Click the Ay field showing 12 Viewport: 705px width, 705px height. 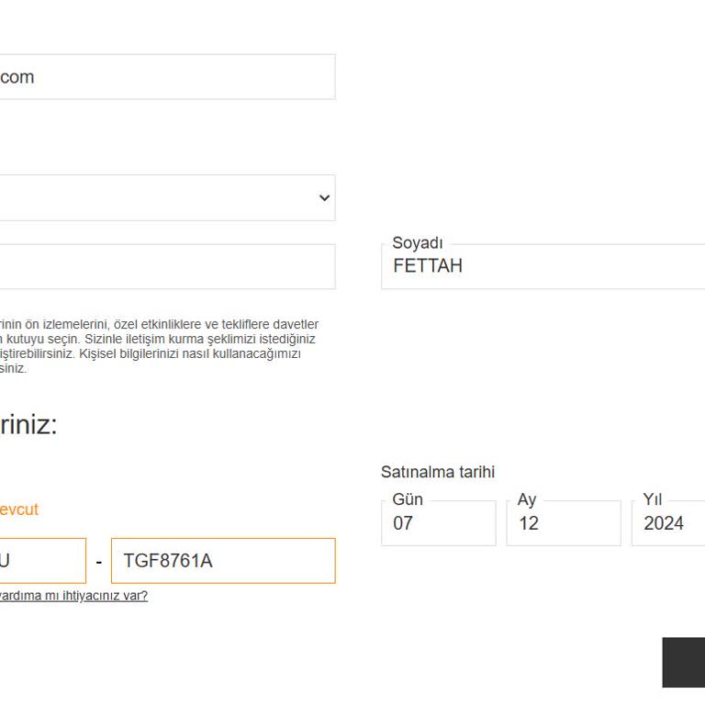tap(563, 524)
